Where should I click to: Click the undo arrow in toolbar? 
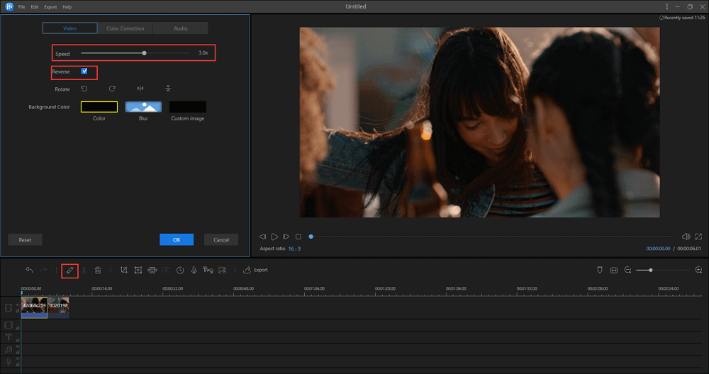[29, 270]
